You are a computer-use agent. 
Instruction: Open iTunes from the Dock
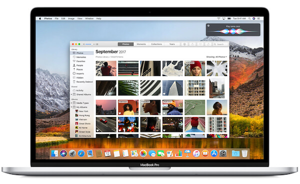(196, 153)
